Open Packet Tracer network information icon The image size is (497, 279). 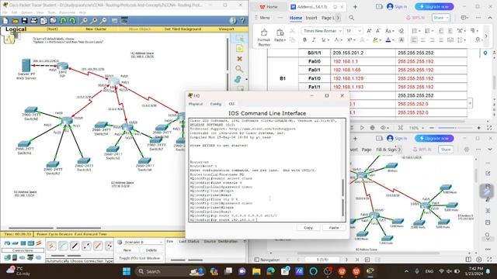coord(233,21)
